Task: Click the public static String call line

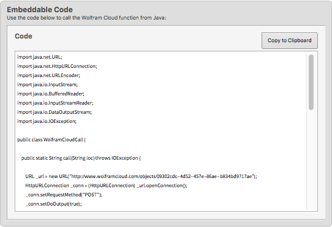Action: click(81, 158)
